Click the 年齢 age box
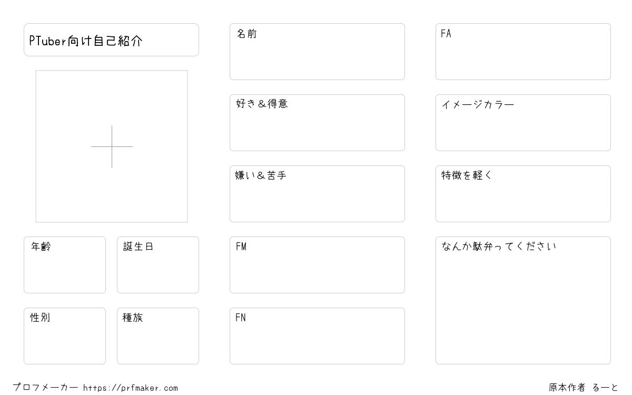The height and width of the screenshot is (395, 632). pyautogui.click(x=65, y=265)
